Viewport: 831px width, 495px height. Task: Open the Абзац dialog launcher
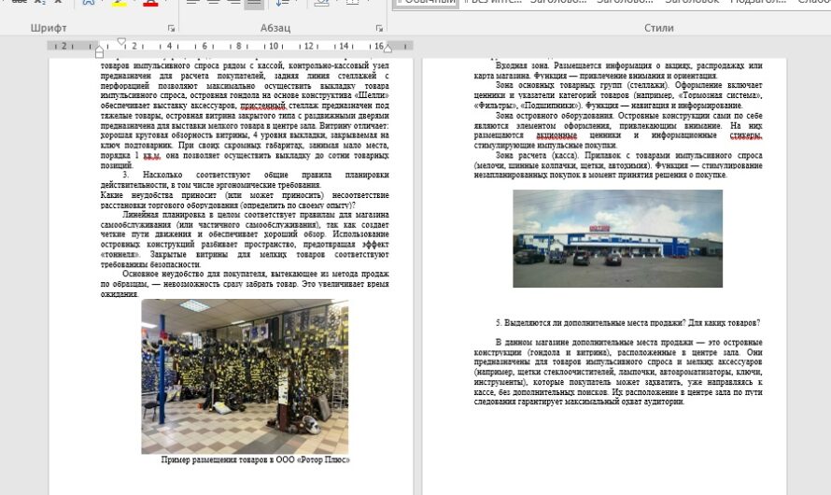(379, 28)
